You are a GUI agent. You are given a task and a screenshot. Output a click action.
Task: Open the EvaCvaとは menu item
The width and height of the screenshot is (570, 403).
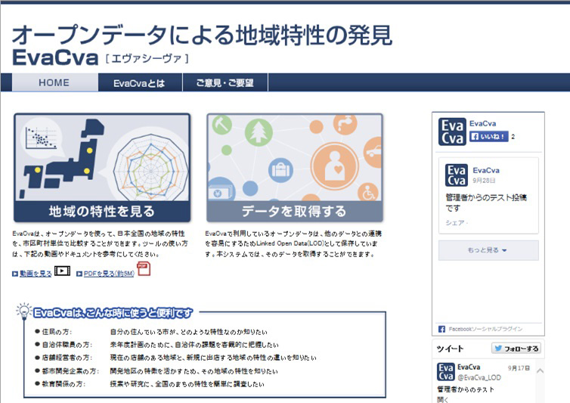pyautogui.click(x=139, y=82)
